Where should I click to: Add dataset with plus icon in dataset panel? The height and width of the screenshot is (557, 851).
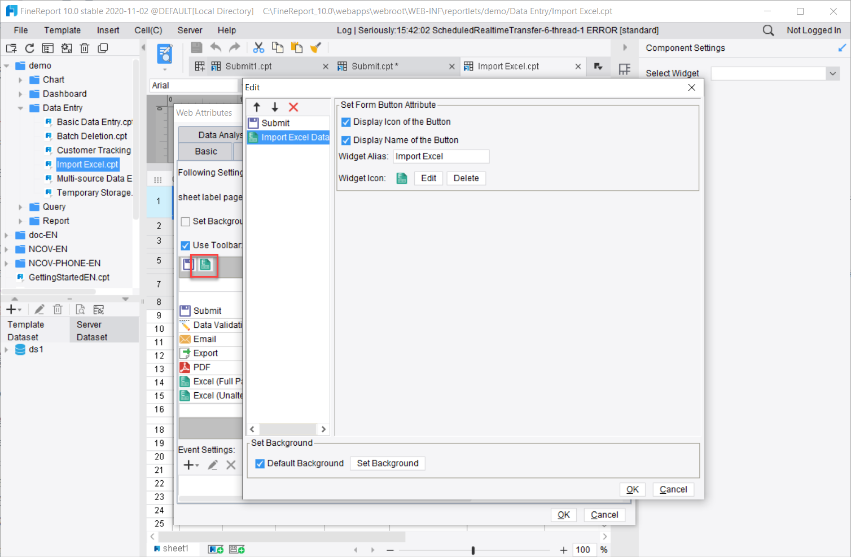click(13, 309)
